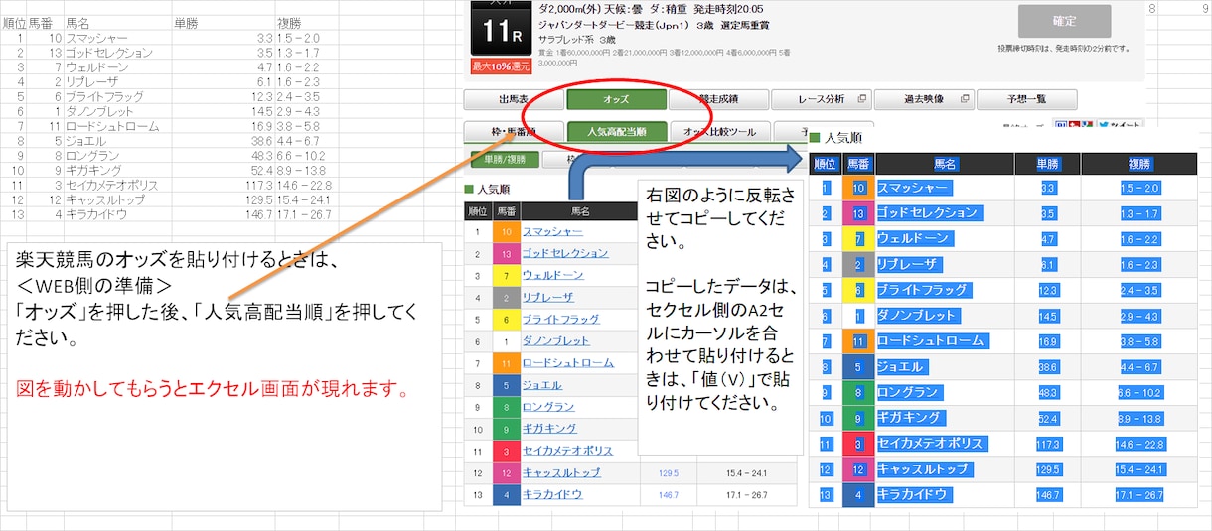1212x531 pixels.
Task: Select the 人気高配当順 odds sub-tab
Action: coord(615,131)
